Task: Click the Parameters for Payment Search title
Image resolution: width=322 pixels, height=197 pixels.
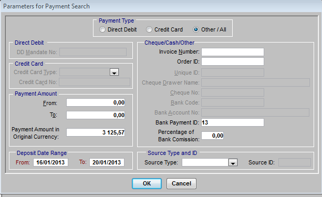Action: (46, 6)
